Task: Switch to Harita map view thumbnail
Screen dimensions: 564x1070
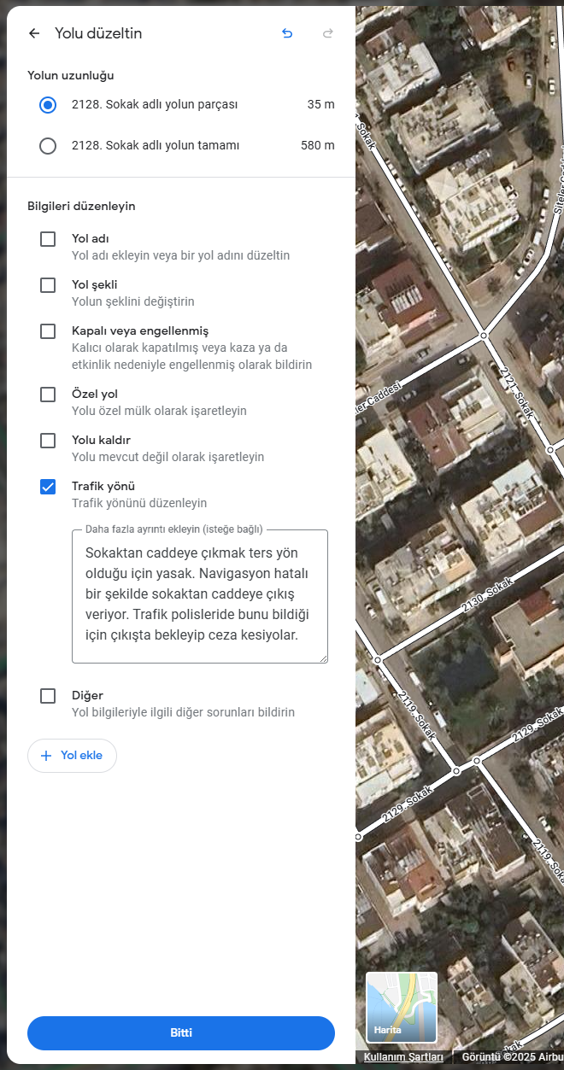Action: coord(402,1007)
